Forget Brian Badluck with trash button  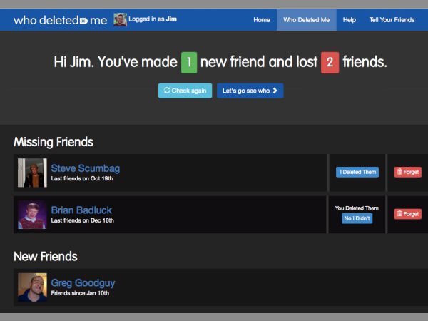click(x=407, y=214)
